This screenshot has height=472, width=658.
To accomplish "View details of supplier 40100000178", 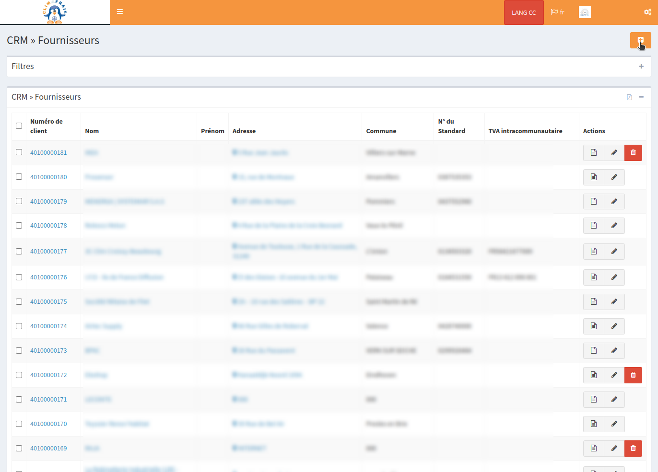I will 593,226.
